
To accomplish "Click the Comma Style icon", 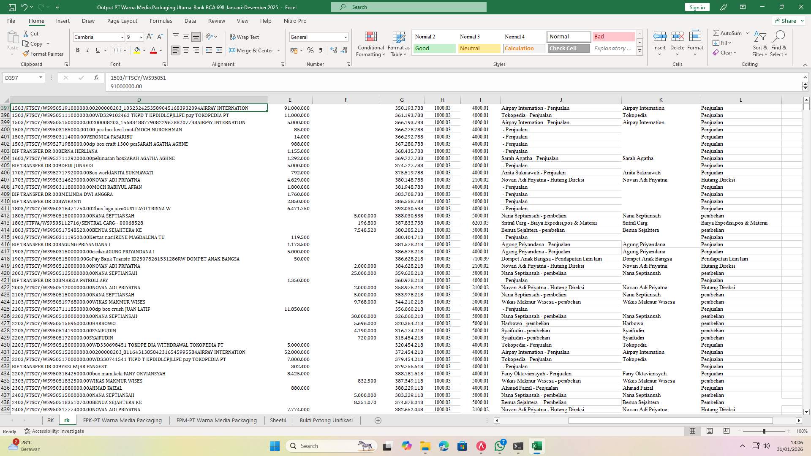I will coord(321,50).
